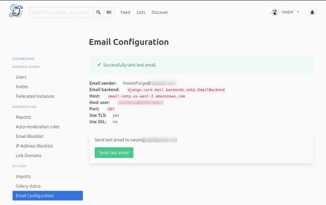Select Users in the admin sidebar

[x=21, y=77]
